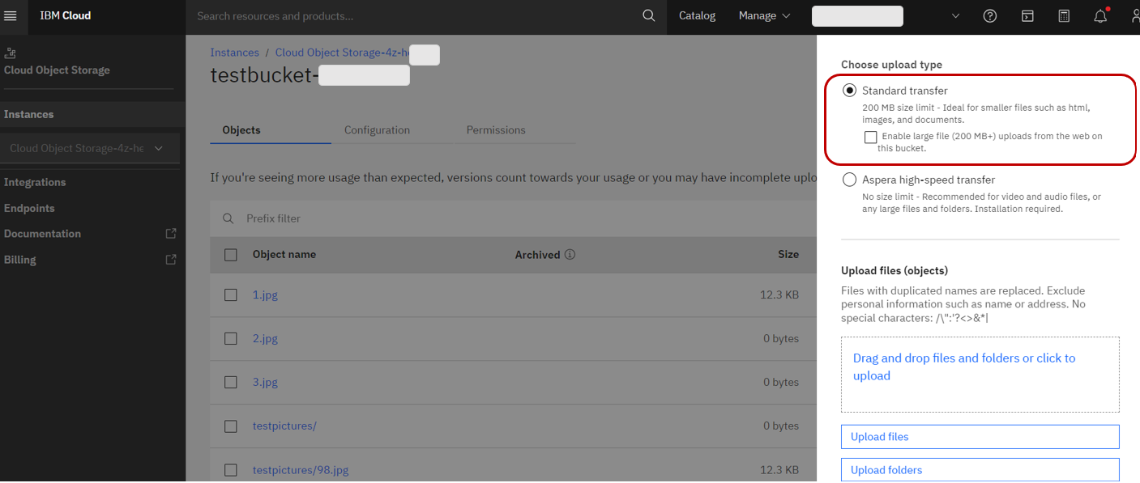Image resolution: width=1140 pixels, height=483 pixels.
Task: Show info tooltip next to Archived
Action: tap(570, 255)
